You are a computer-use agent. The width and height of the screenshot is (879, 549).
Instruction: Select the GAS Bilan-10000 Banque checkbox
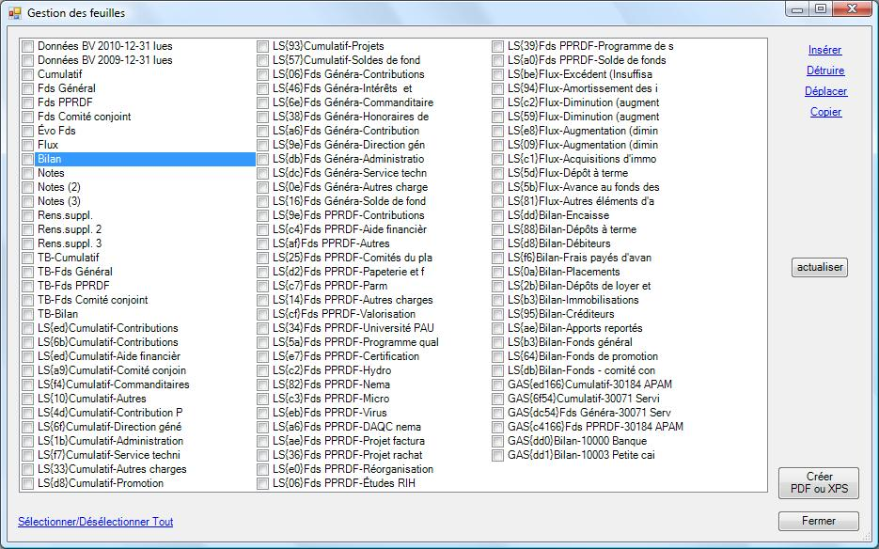pyautogui.click(x=497, y=441)
